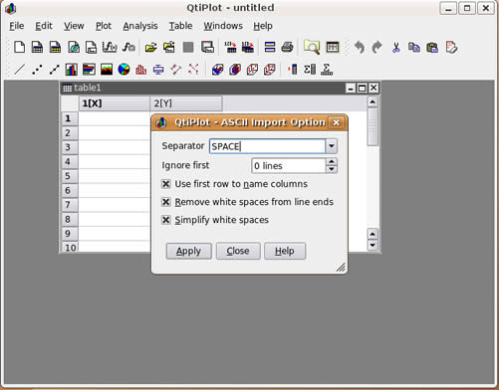Viewport: 499px width, 390px height.
Task: Click the Separator text field showing SPACE
Action: pos(267,146)
